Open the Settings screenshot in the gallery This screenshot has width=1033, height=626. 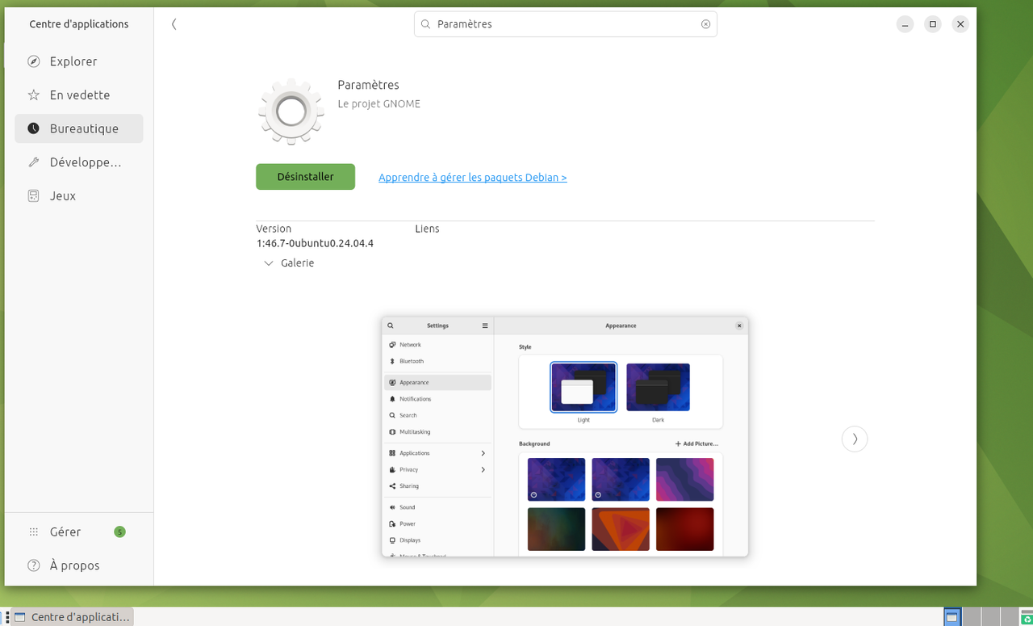(x=565, y=436)
